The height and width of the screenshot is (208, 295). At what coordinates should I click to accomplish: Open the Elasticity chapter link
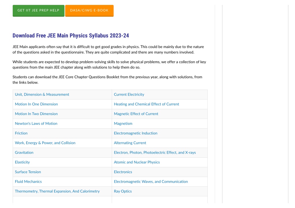(22, 162)
